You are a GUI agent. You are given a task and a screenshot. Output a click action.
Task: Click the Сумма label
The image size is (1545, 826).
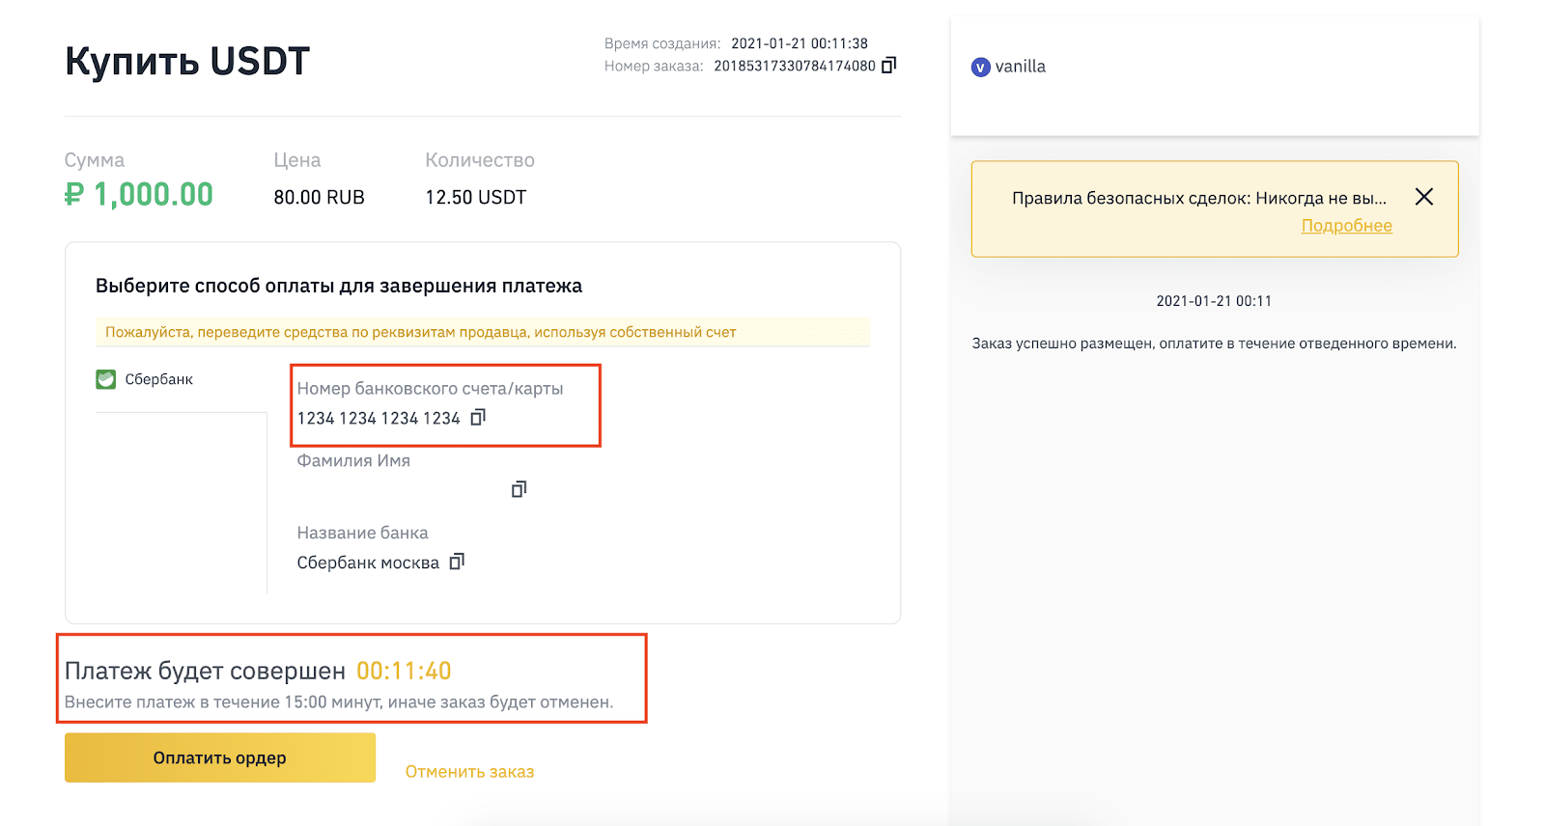pyautogui.click(x=95, y=160)
